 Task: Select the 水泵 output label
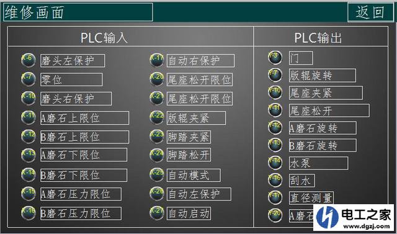click(x=318, y=163)
